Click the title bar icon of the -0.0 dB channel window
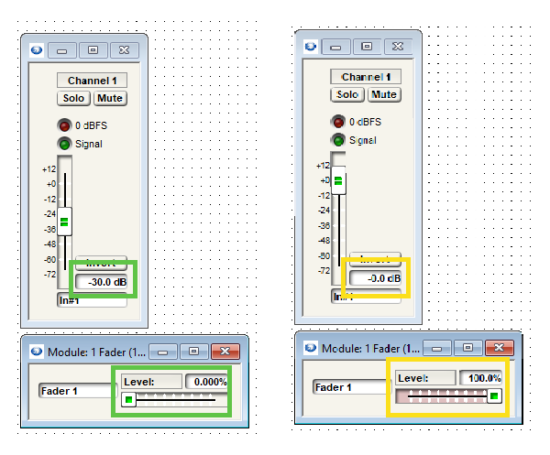The image size is (550, 455). (310, 45)
